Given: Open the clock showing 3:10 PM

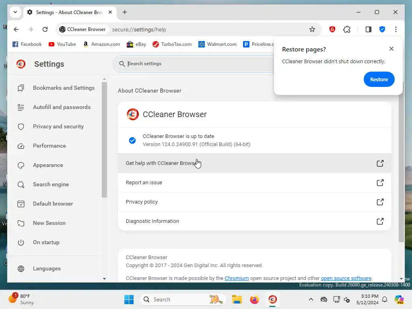Looking at the screenshot, I should click(x=367, y=299).
